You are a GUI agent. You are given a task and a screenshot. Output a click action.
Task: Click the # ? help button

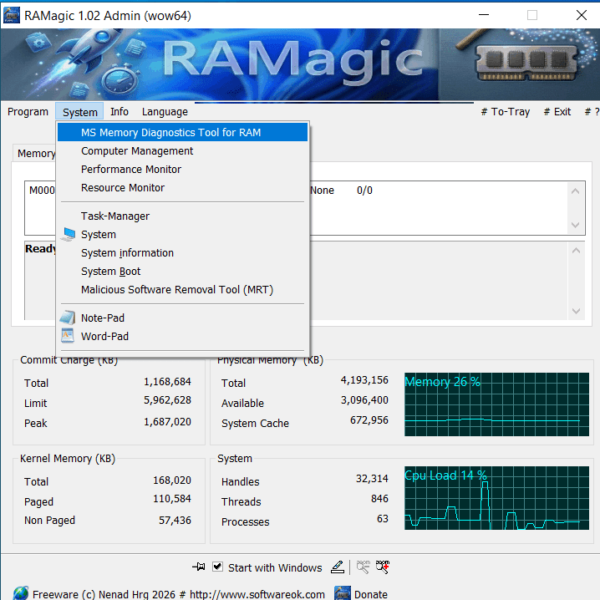(x=592, y=112)
